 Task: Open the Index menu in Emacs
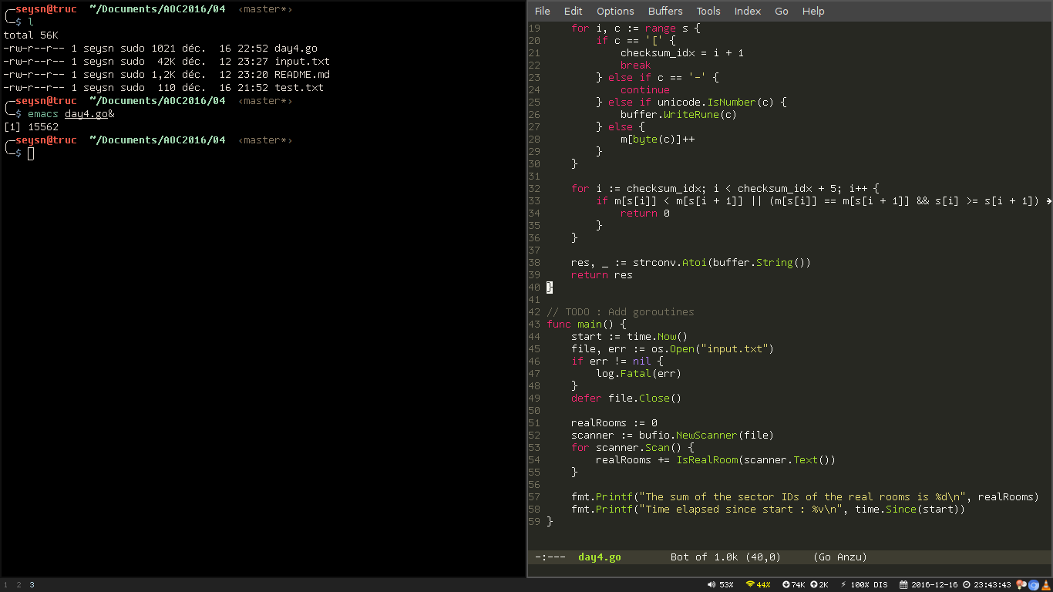(748, 11)
